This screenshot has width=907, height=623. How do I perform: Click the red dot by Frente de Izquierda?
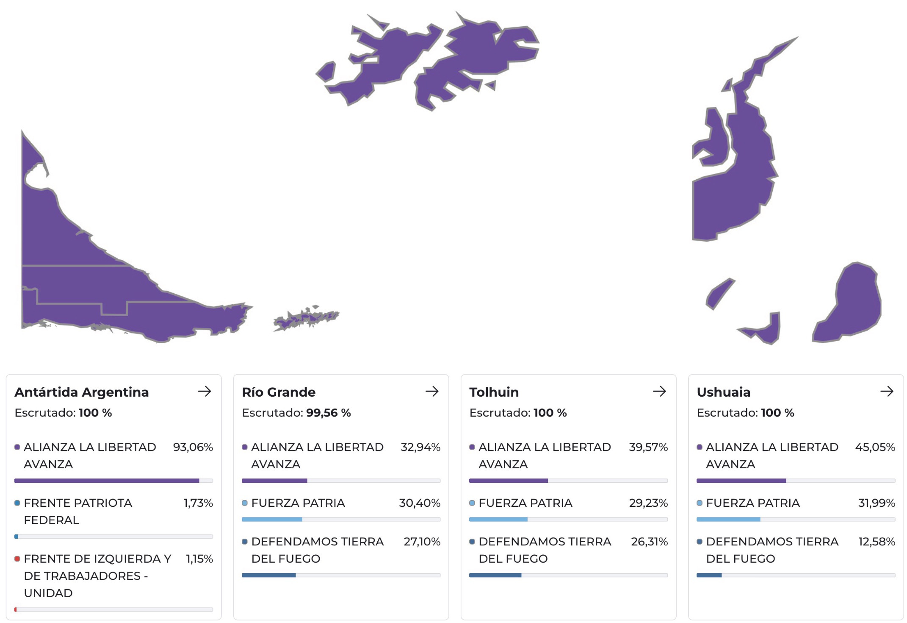point(17,559)
